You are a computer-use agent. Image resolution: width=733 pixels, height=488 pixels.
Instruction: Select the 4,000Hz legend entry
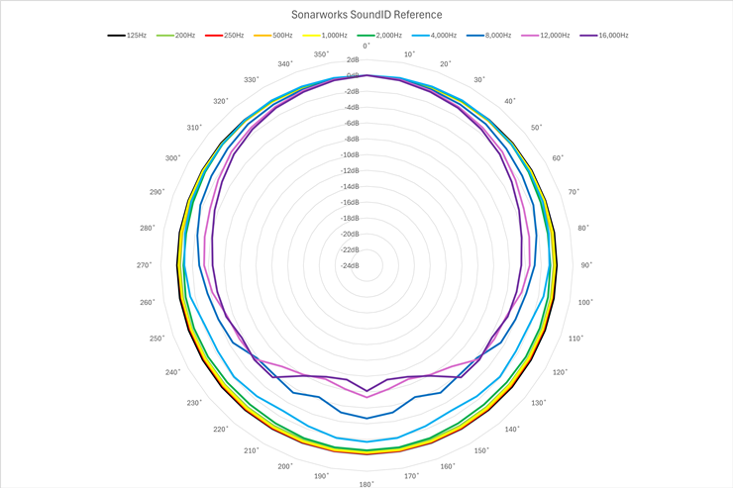point(434,35)
